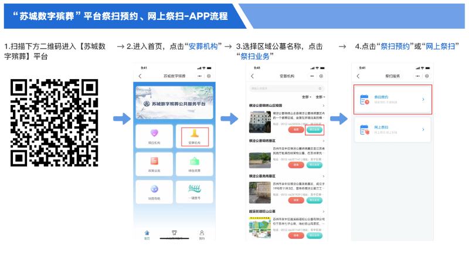Viewport: 469px width, 254px height.
Task: Tap the 首页 home icon in bottom bar
Action: (147, 235)
